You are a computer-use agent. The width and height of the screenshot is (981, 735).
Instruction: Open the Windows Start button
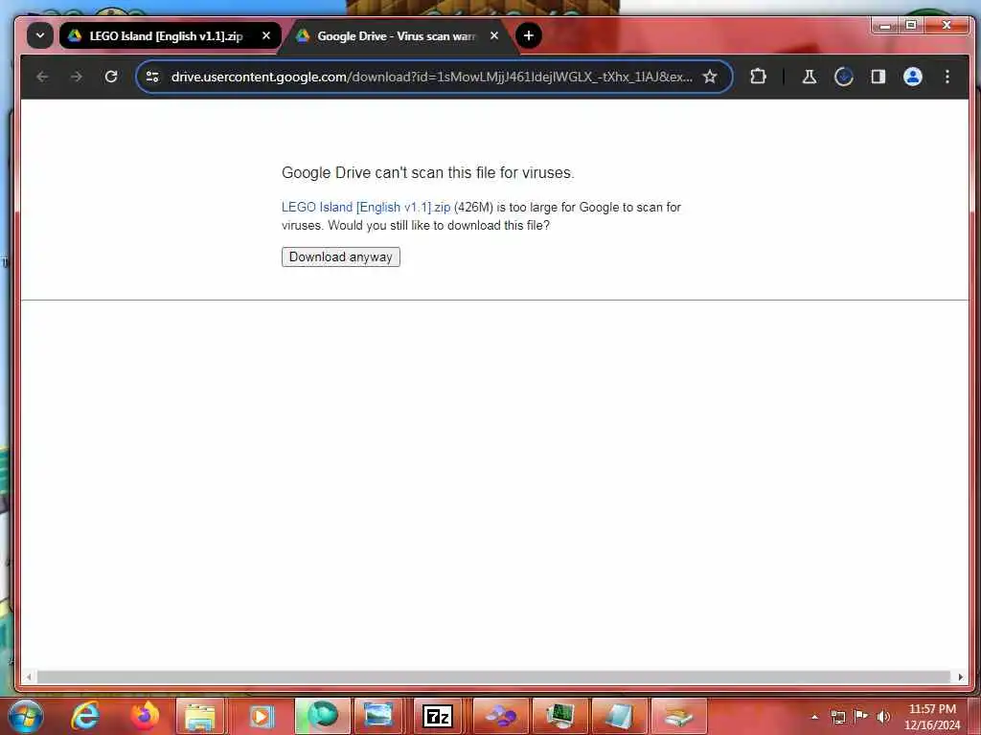point(26,716)
